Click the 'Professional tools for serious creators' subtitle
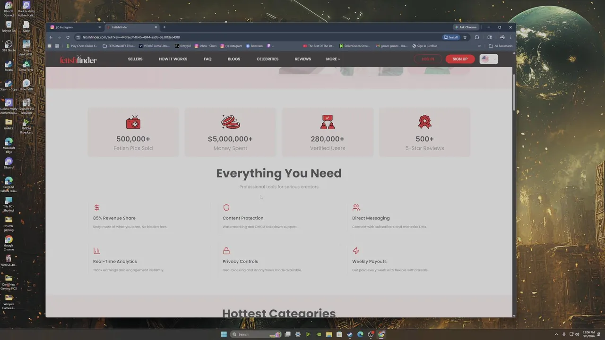Viewport: 605px width, 340px height. click(x=279, y=187)
